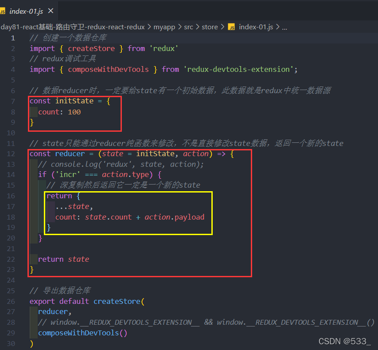Viewport: 378px width, 350px height.
Task: Click return state on line 22
Action: point(64,259)
